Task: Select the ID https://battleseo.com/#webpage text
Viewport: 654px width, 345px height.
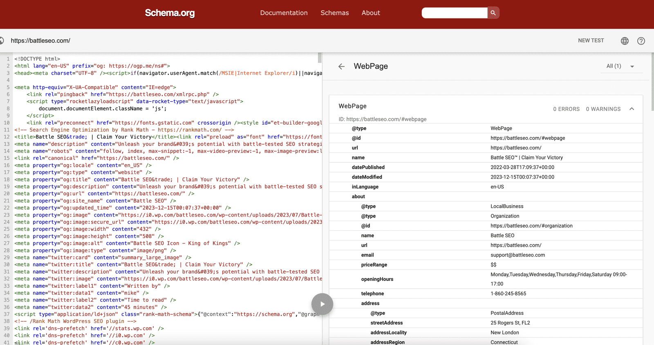Action: 382,119
